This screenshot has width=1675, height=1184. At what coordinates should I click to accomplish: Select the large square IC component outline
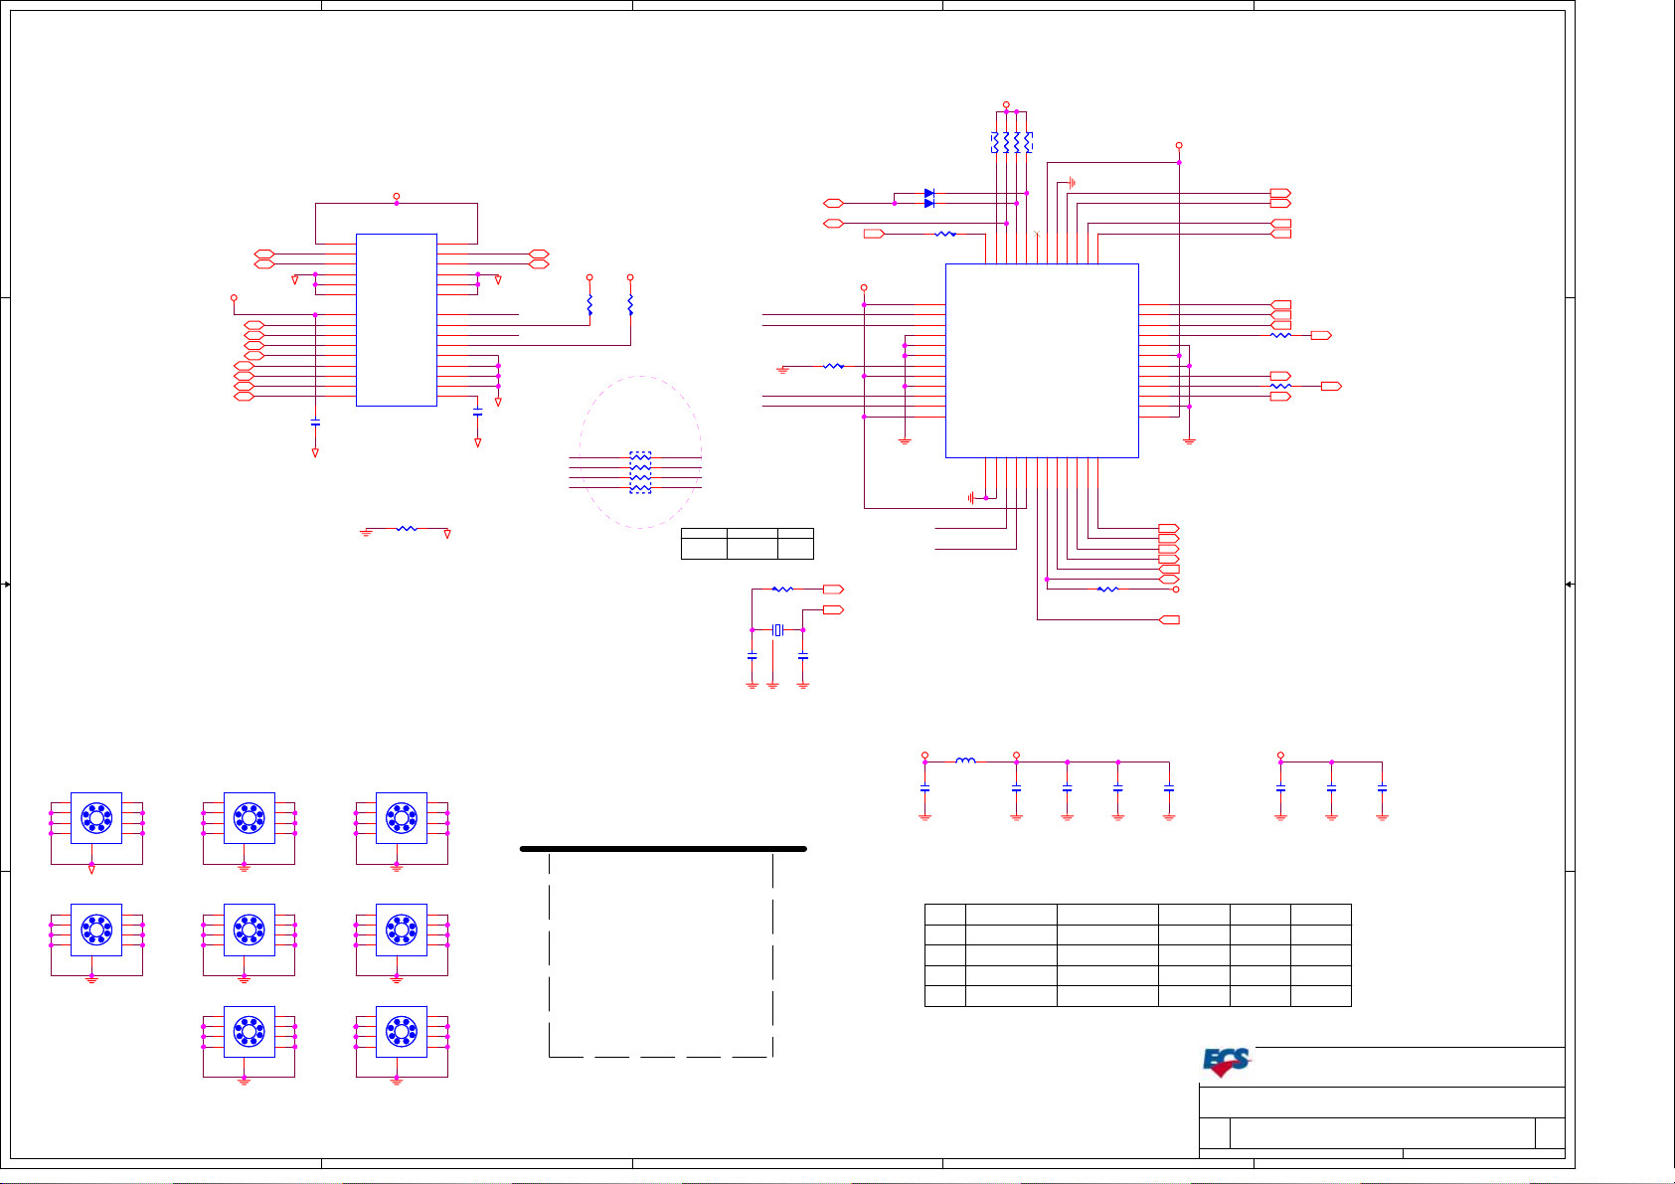coord(1042,361)
